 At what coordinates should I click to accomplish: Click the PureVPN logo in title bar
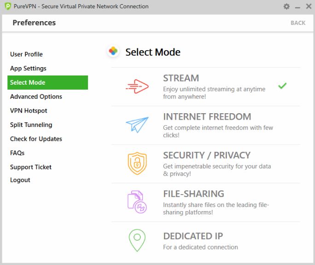[8, 6]
